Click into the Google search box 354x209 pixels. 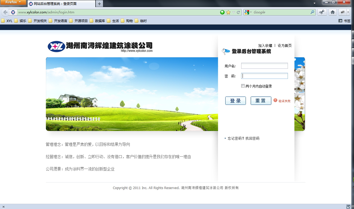tap(281, 12)
